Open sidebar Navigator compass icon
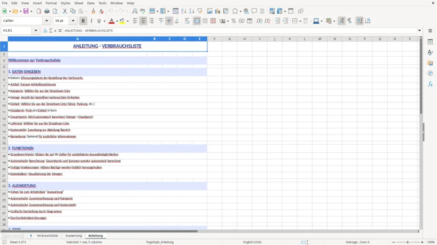 (430, 73)
